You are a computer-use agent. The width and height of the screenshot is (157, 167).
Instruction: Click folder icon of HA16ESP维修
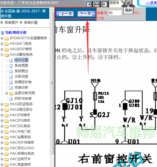(x=7, y=49)
